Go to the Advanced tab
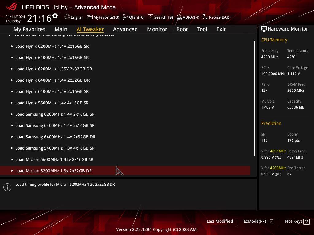The width and height of the screenshot is (314, 235). [125, 29]
